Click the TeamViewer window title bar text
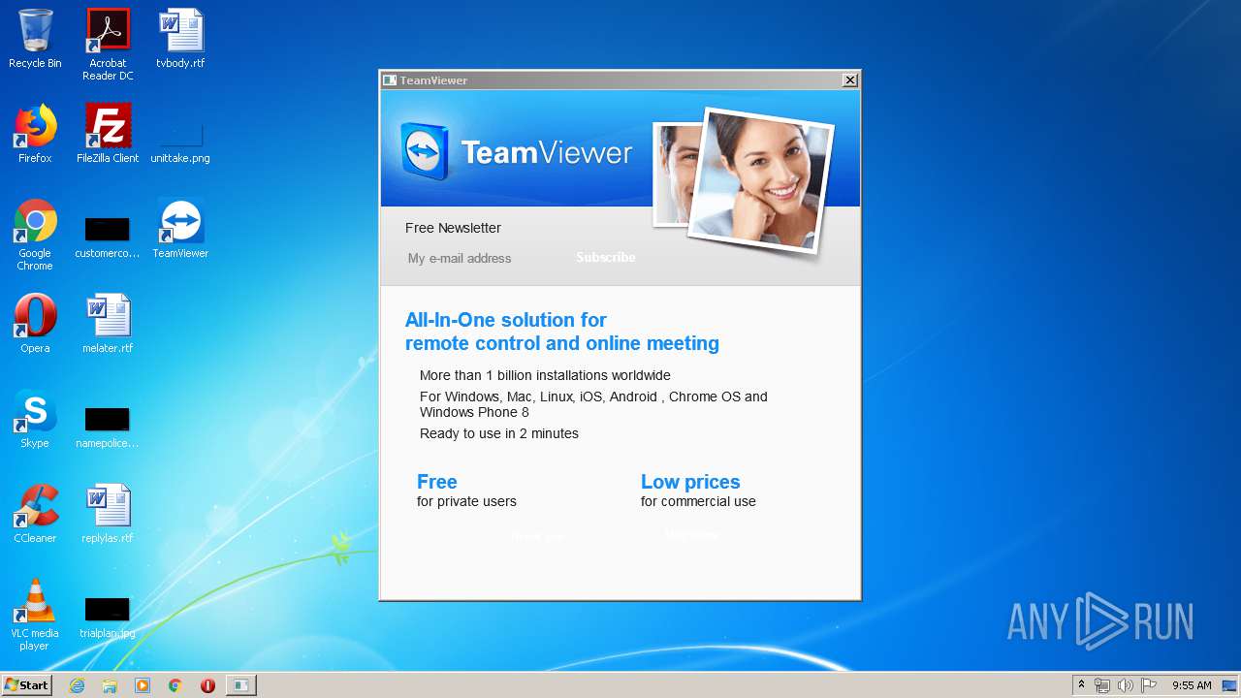This screenshot has width=1241, height=698. [433, 80]
